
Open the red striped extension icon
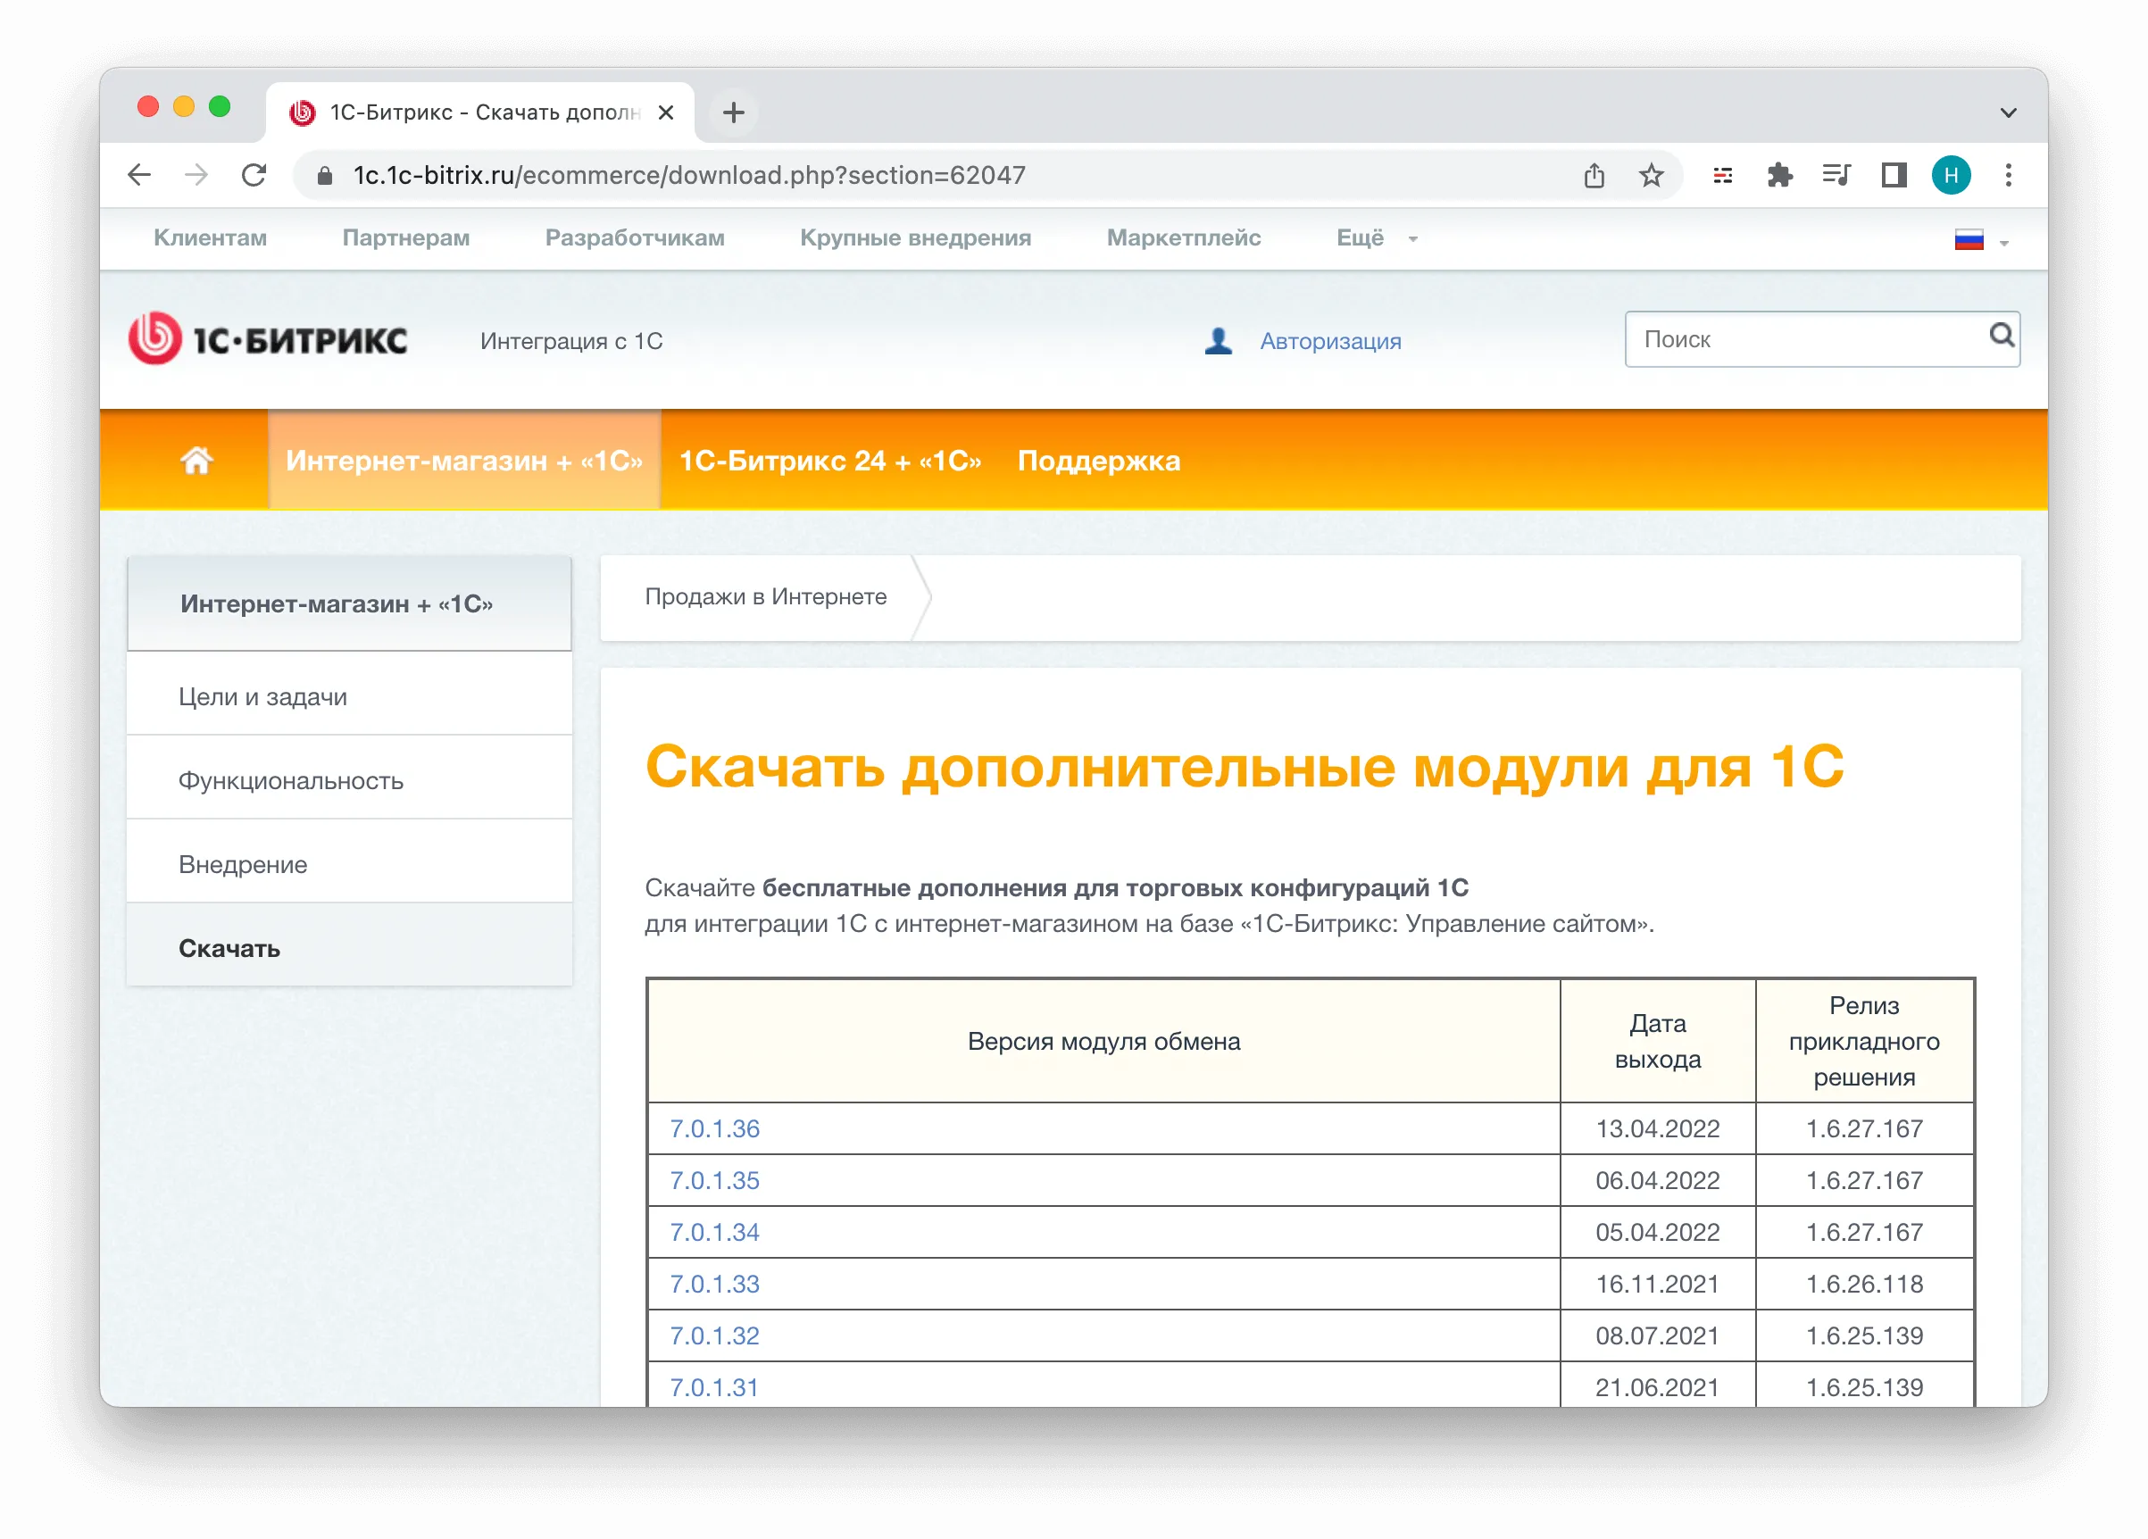click(x=1723, y=175)
